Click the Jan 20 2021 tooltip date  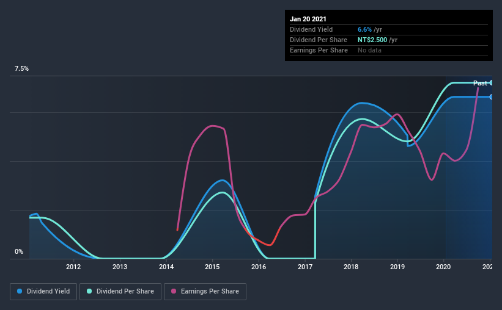pos(308,19)
